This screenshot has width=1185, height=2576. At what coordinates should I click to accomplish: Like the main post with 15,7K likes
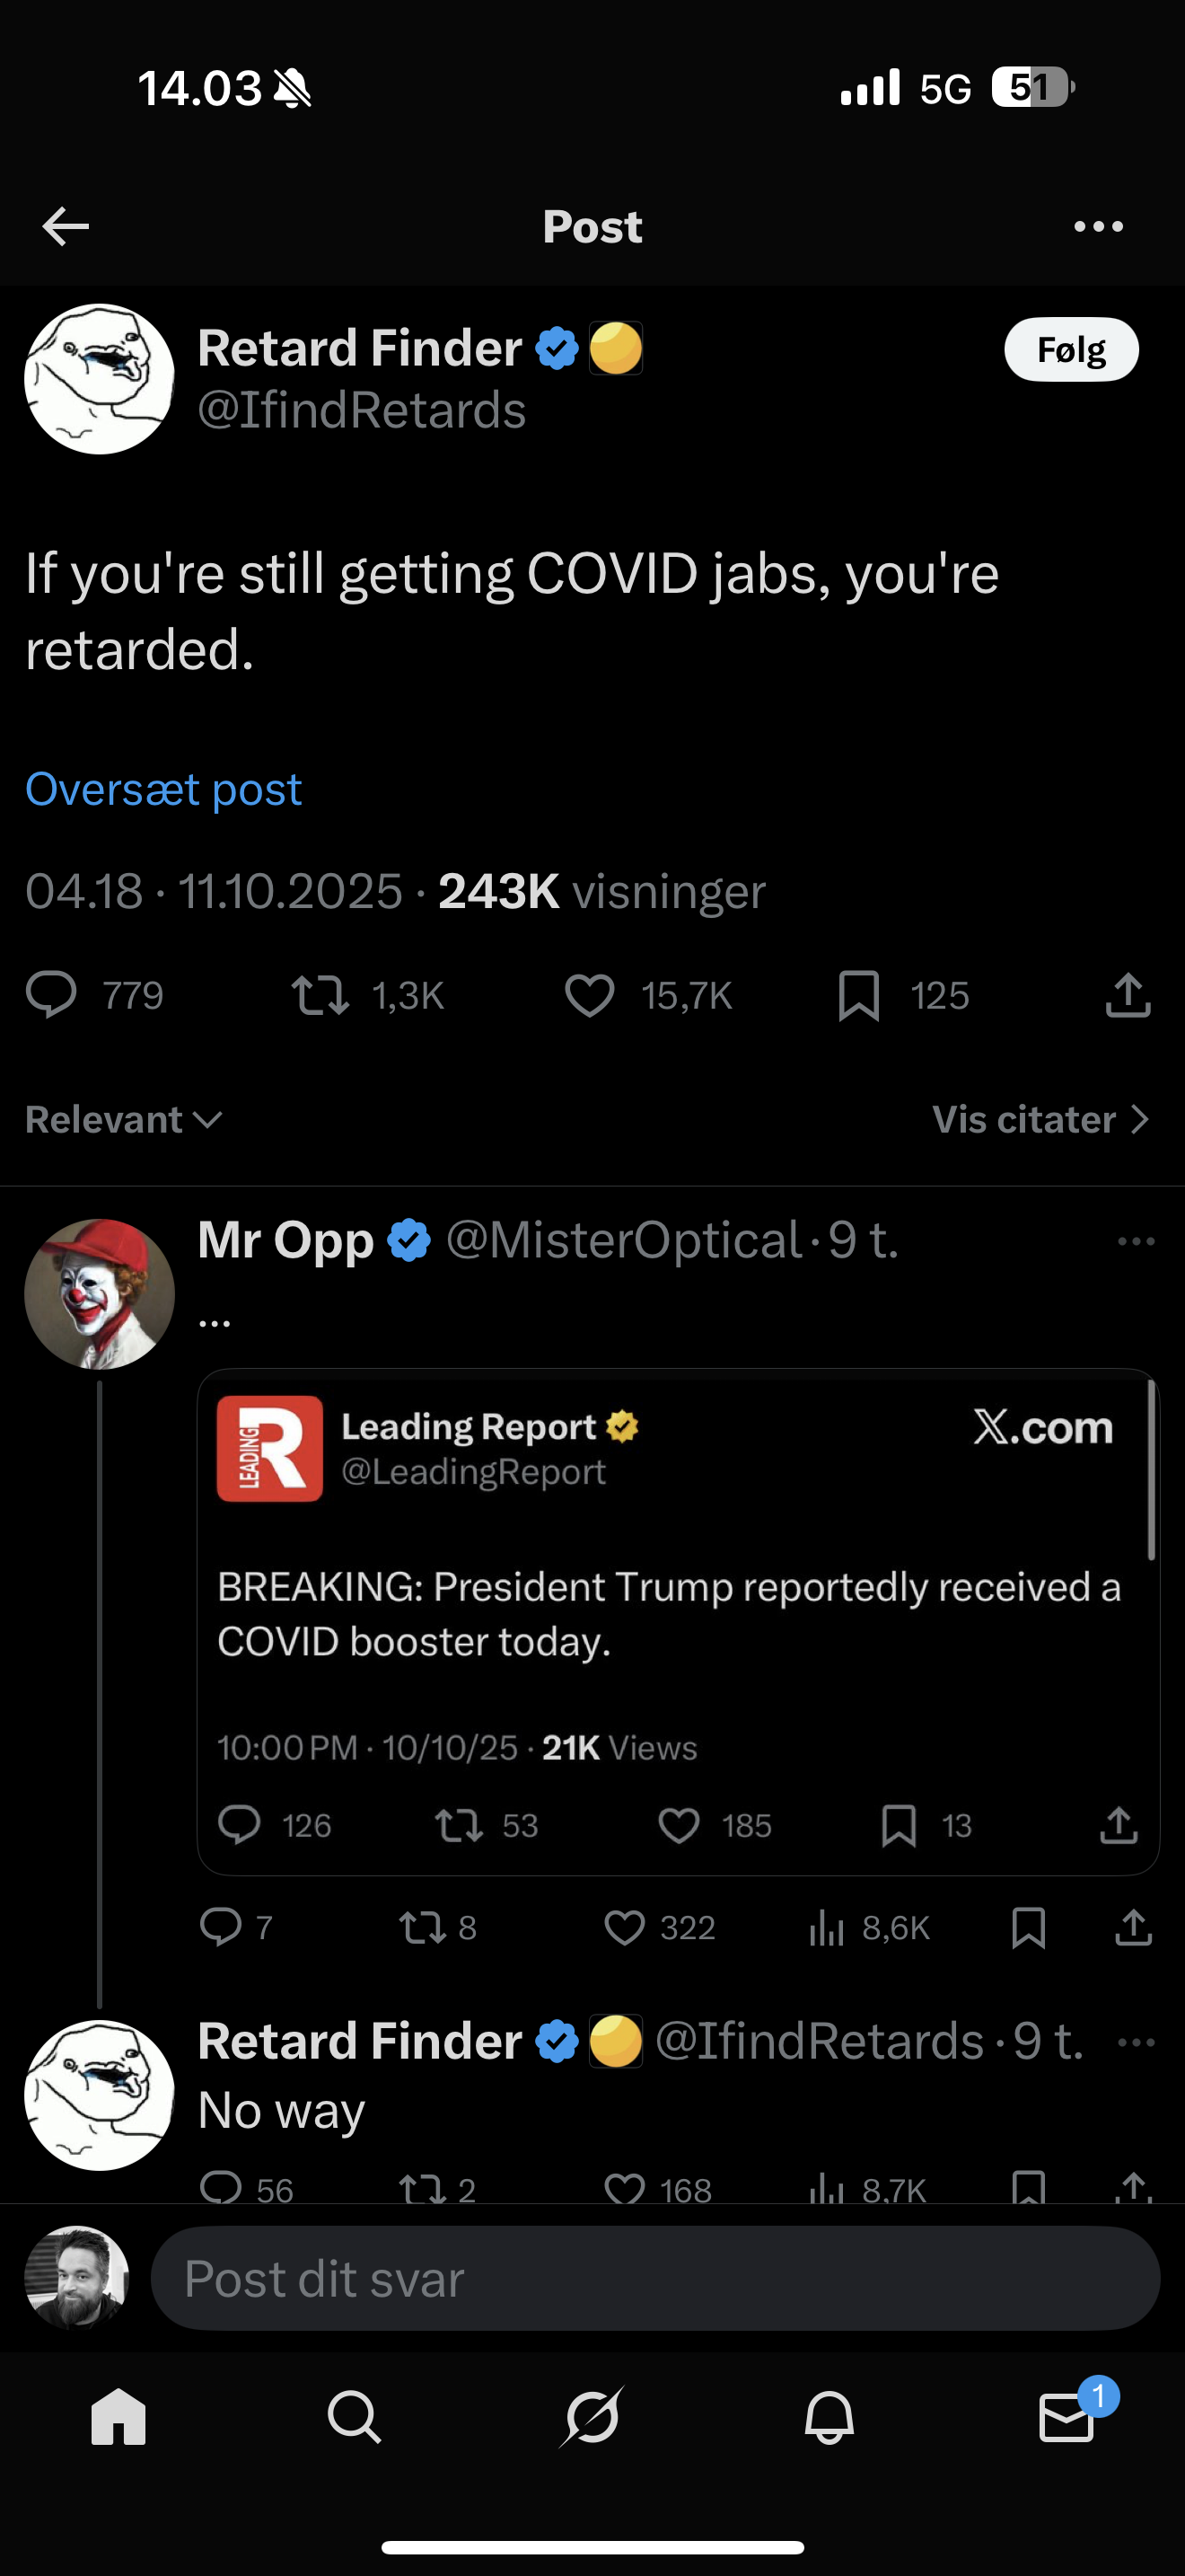pyautogui.click(x=590, y=996)
